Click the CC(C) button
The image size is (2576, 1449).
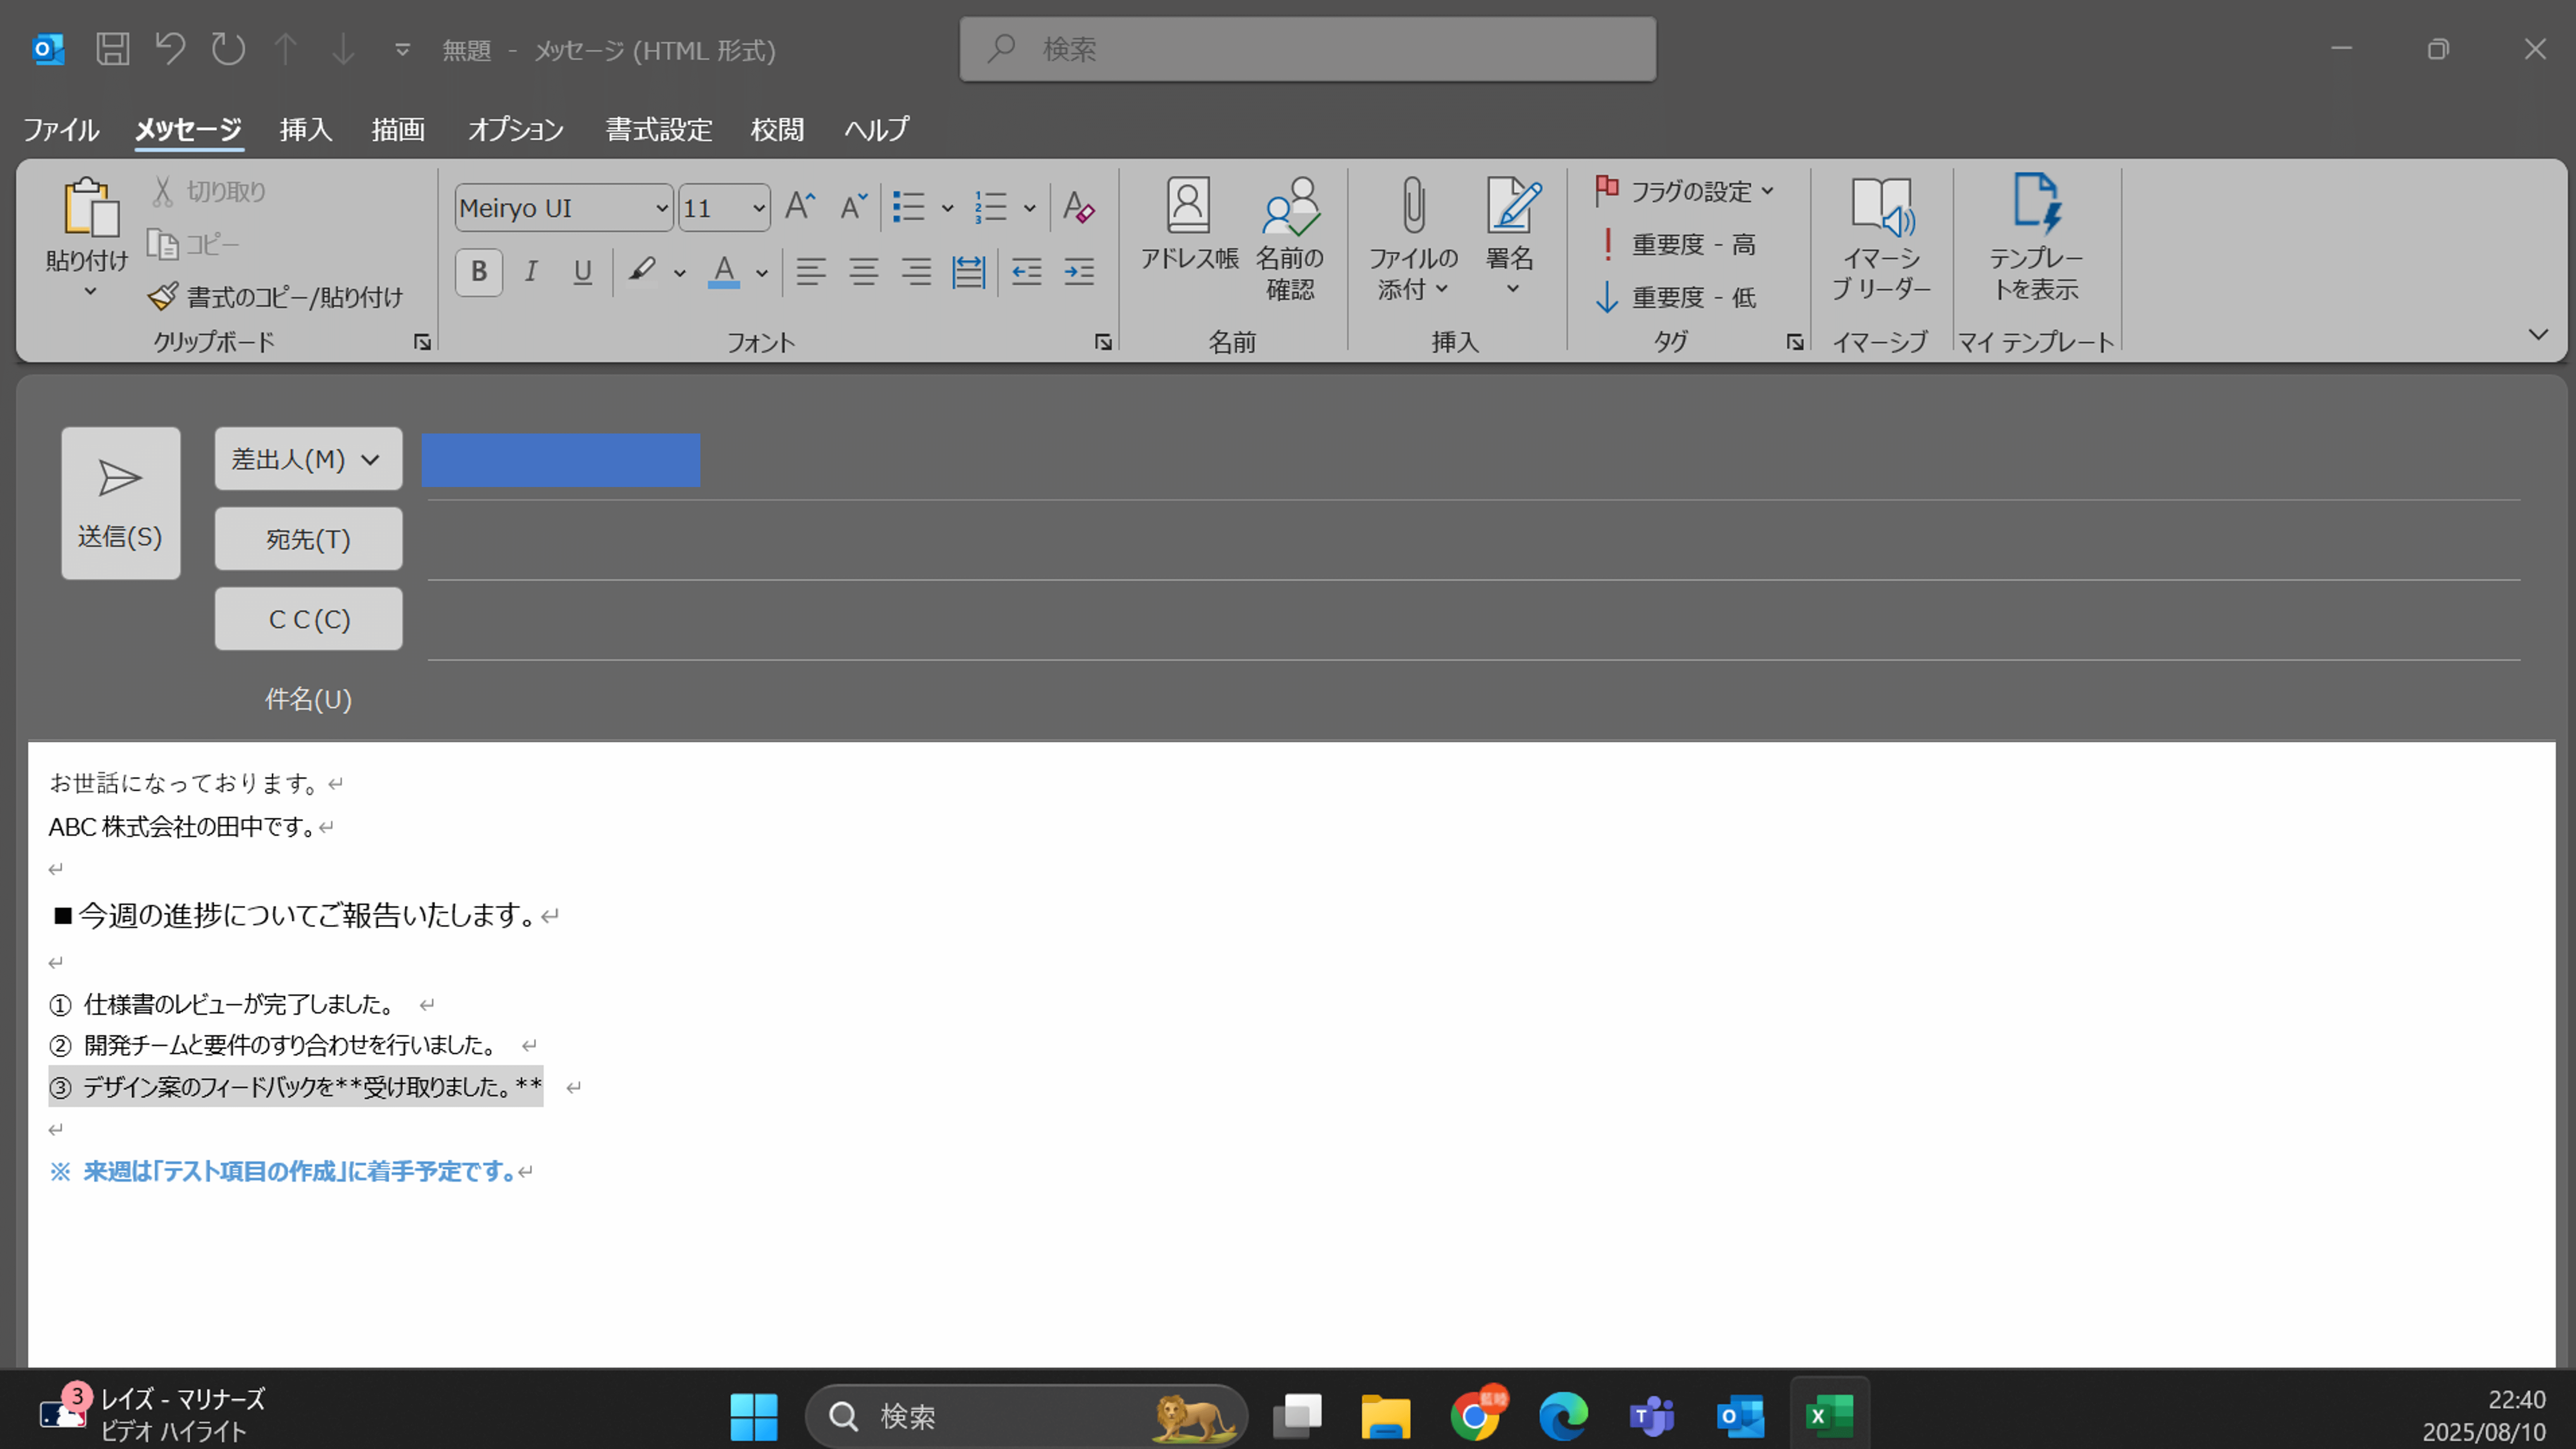click(x=308, y=620)
